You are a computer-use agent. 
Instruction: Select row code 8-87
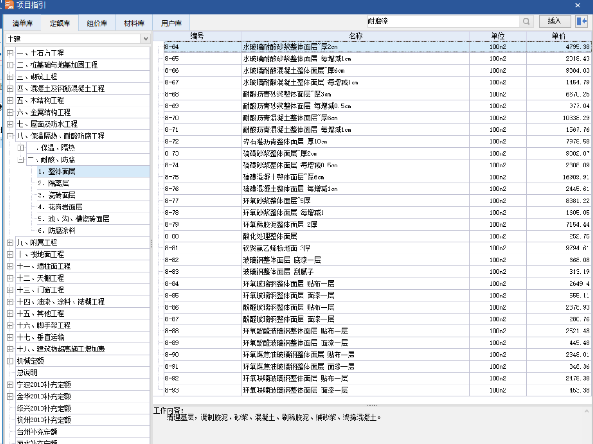pyautogui.click(x=202, y=319)
